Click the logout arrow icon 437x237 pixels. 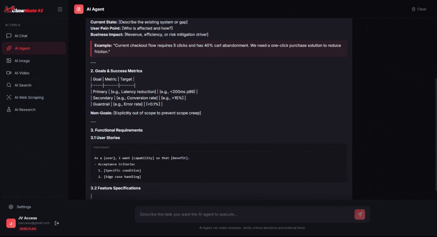(57, 223)
